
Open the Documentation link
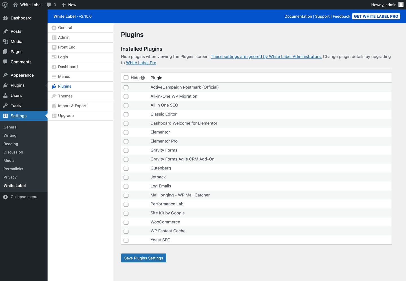(298, 16)
